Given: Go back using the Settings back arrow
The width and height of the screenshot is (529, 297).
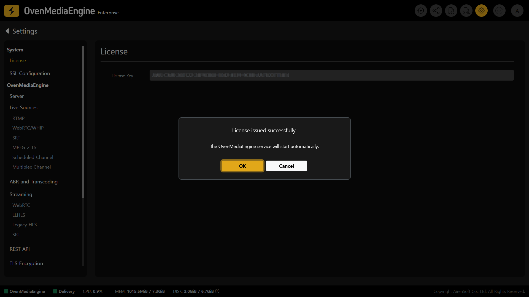Looking at the screenshot, I should (7, 31).
